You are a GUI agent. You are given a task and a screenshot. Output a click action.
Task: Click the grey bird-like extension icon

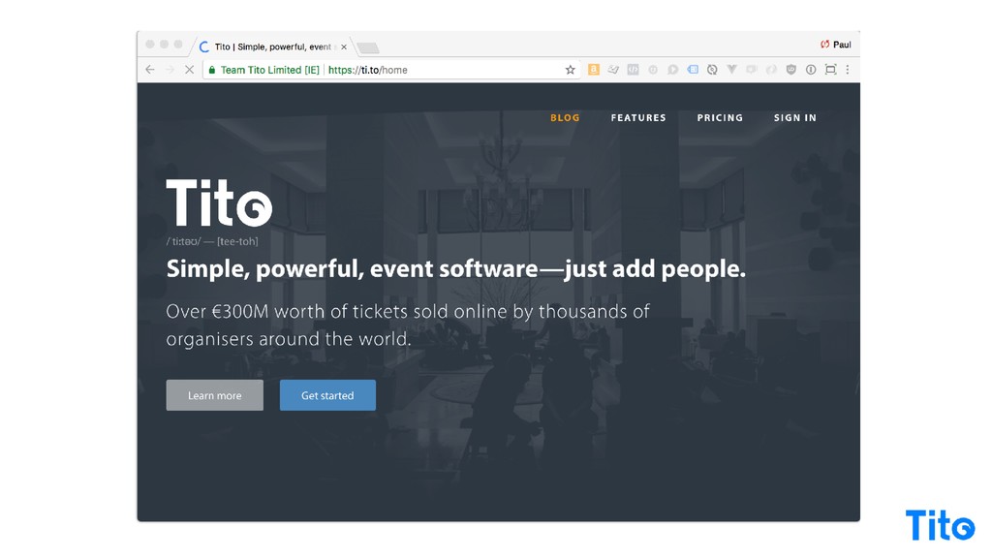pyautogui.click(x=613, y=70)
